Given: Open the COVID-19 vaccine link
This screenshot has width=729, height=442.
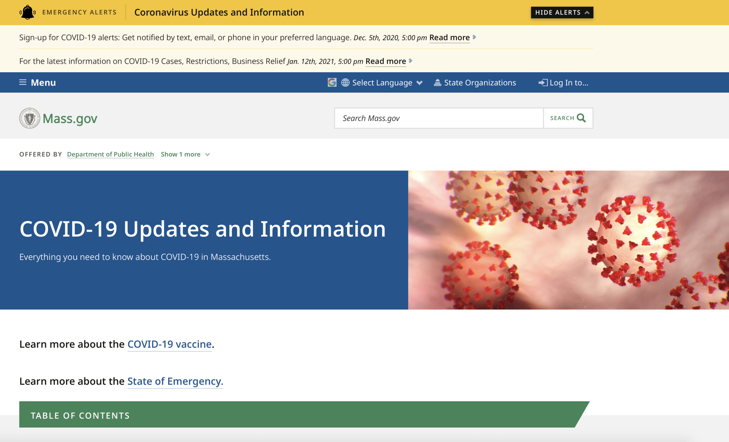Looking at the screenshot, I should coord(169,344).
